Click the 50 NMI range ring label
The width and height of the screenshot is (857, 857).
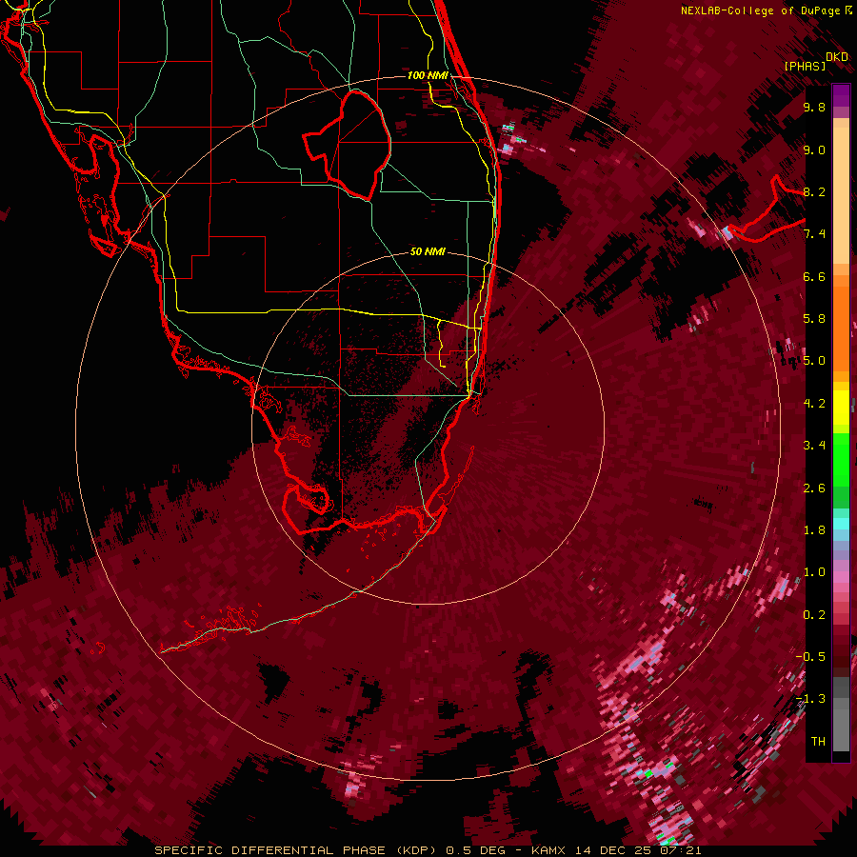coord(428,251)
